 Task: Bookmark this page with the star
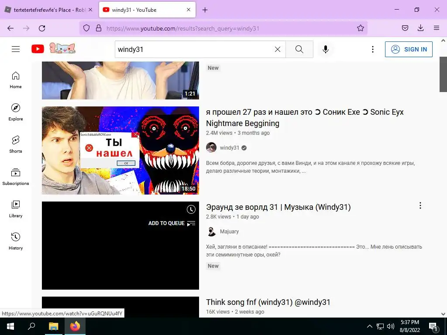tap(360, 28)
